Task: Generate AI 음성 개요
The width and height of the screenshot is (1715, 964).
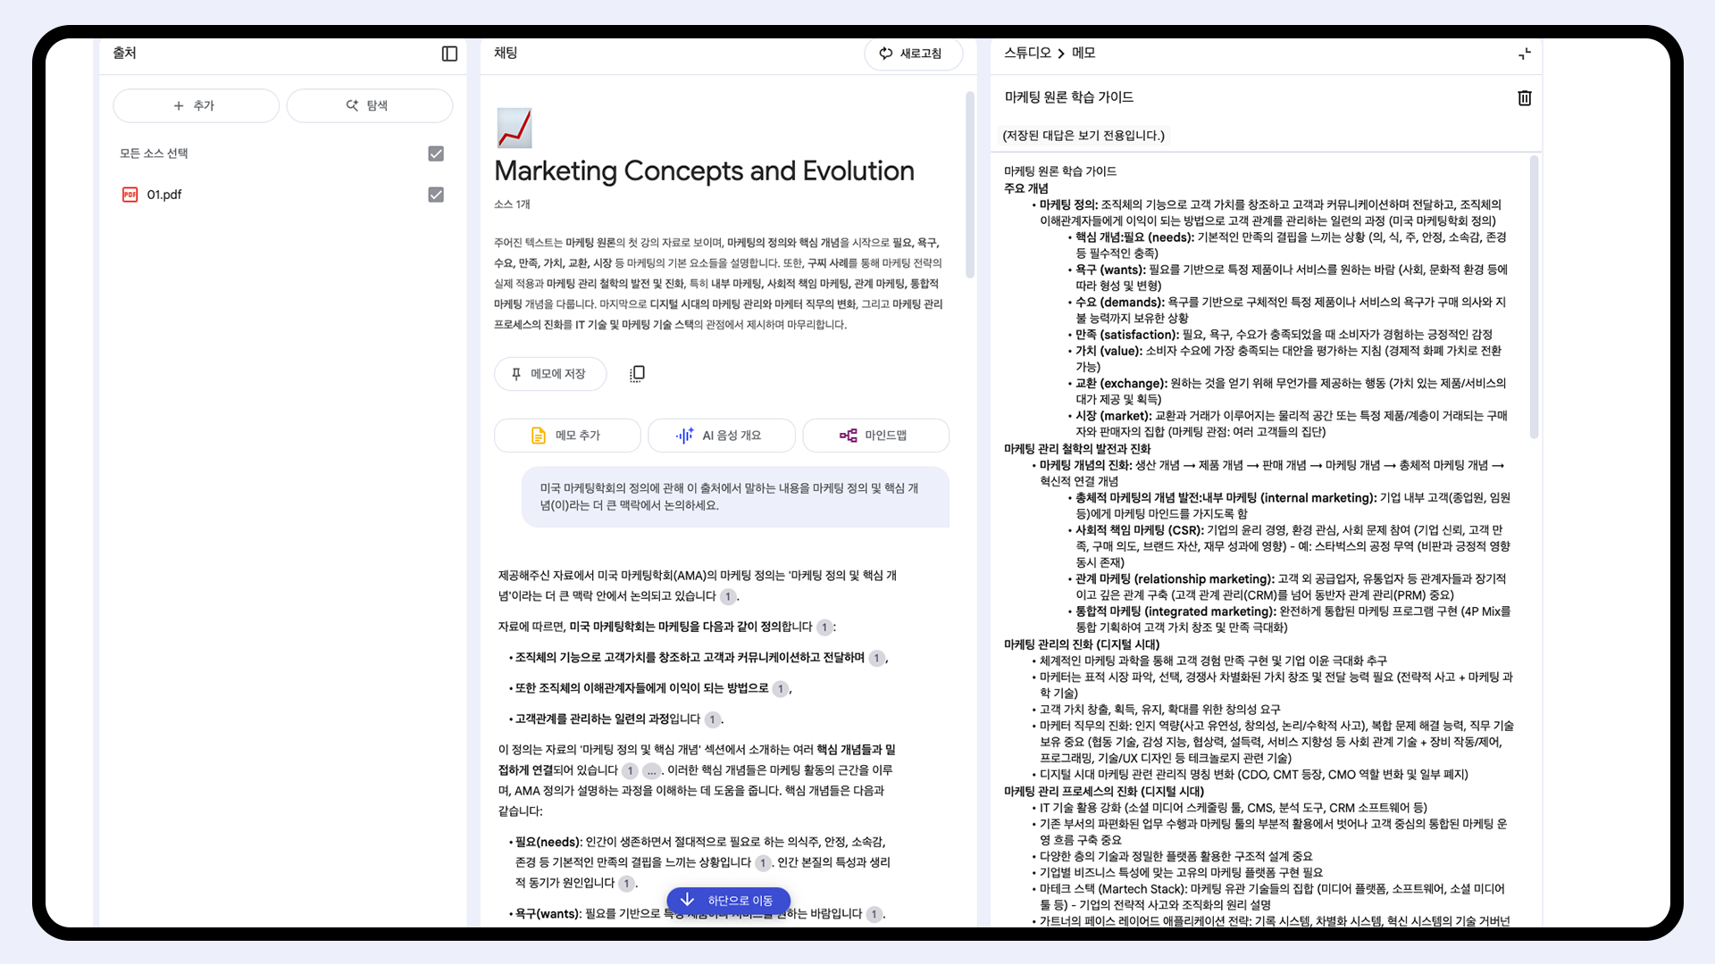Action: click(x=721, y=436)
